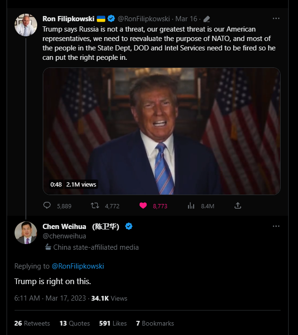298x335 pixels.
Task: Open Ron Filipkowski's three-dot more menu
Action: 276,19
